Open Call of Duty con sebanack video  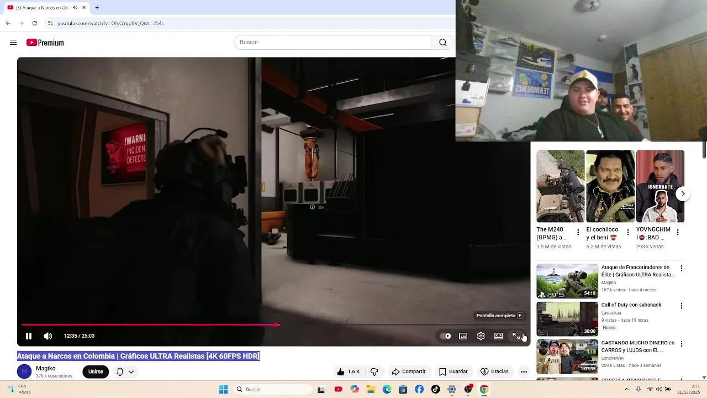(631, 305)
